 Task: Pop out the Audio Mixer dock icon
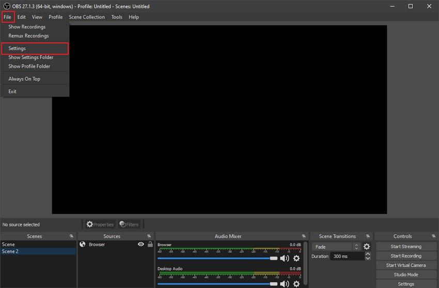304,236
